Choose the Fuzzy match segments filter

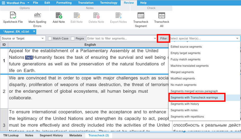(x=185, y=59)
